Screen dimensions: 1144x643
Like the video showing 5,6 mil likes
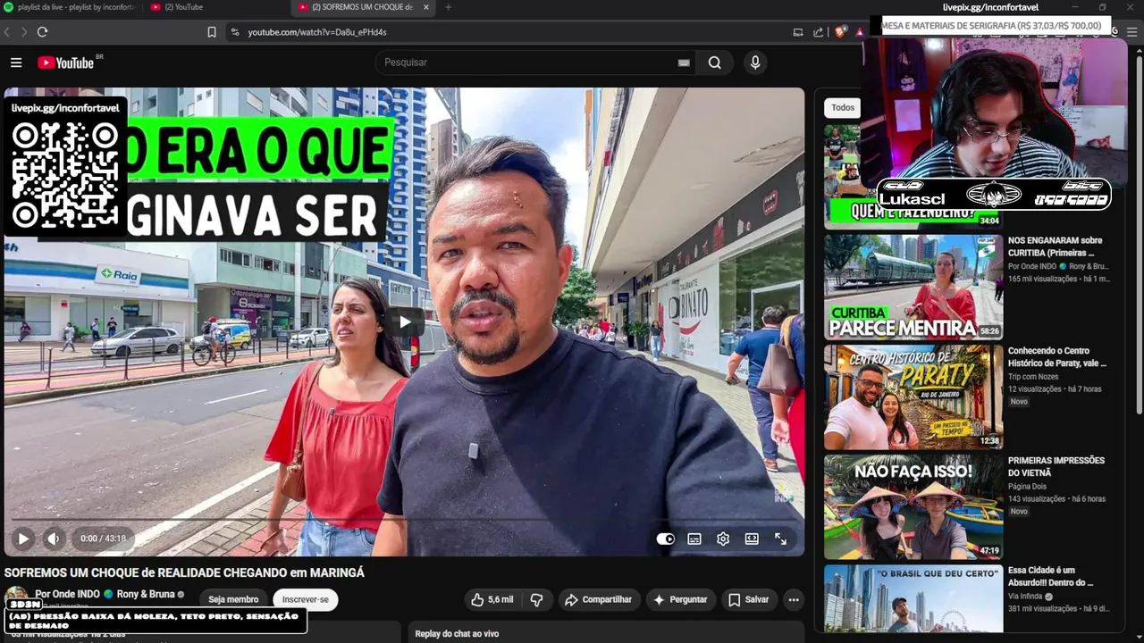492,599
